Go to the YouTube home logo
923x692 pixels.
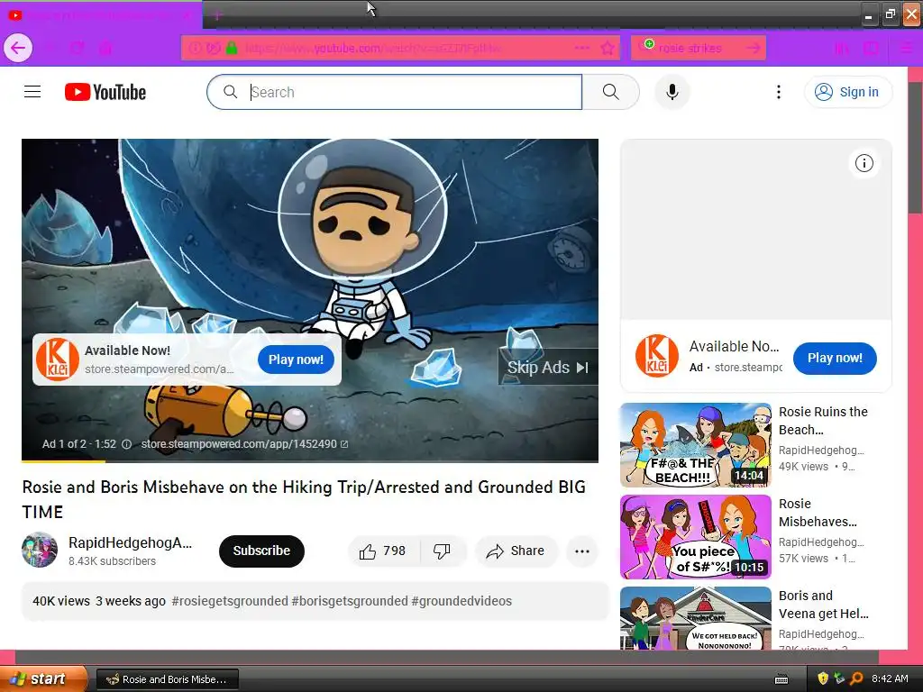[x=105, y=92]
